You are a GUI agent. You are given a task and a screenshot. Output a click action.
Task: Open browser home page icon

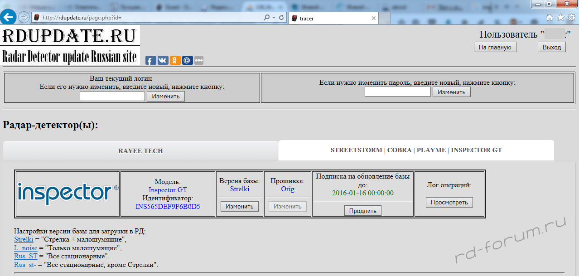550,18
